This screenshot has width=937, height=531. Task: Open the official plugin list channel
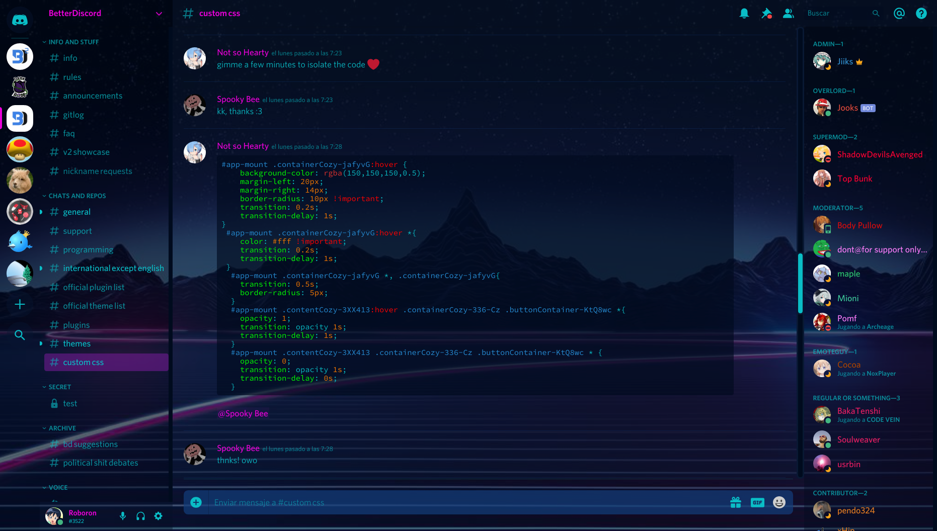pos(106,287)
